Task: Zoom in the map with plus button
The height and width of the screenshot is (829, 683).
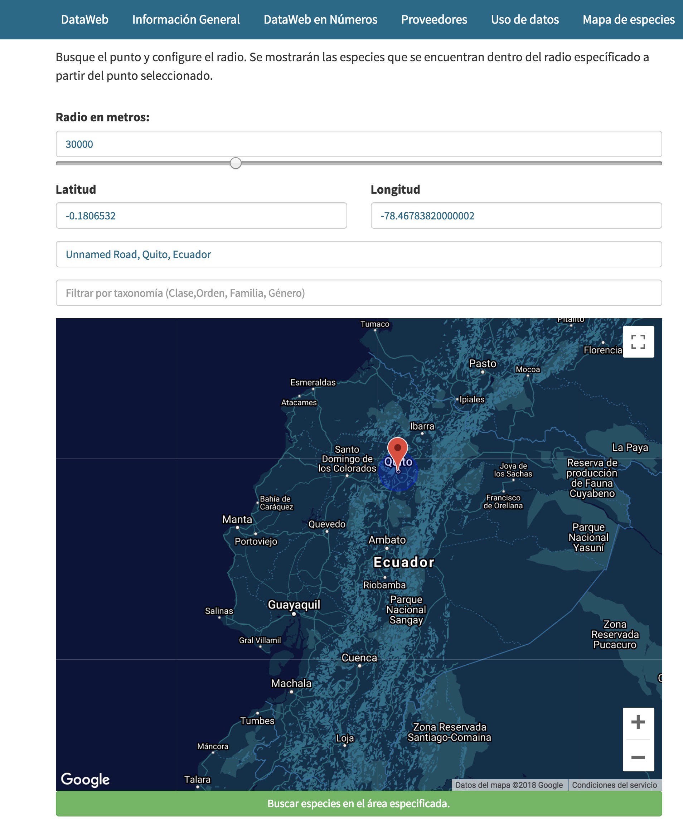Action: [x=638, y=722]
